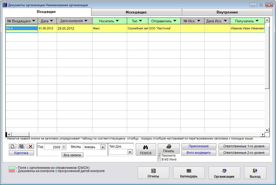Click the Год year input field
The width and height of the screenshot is (276, 185).
click(x=53, y=147)
